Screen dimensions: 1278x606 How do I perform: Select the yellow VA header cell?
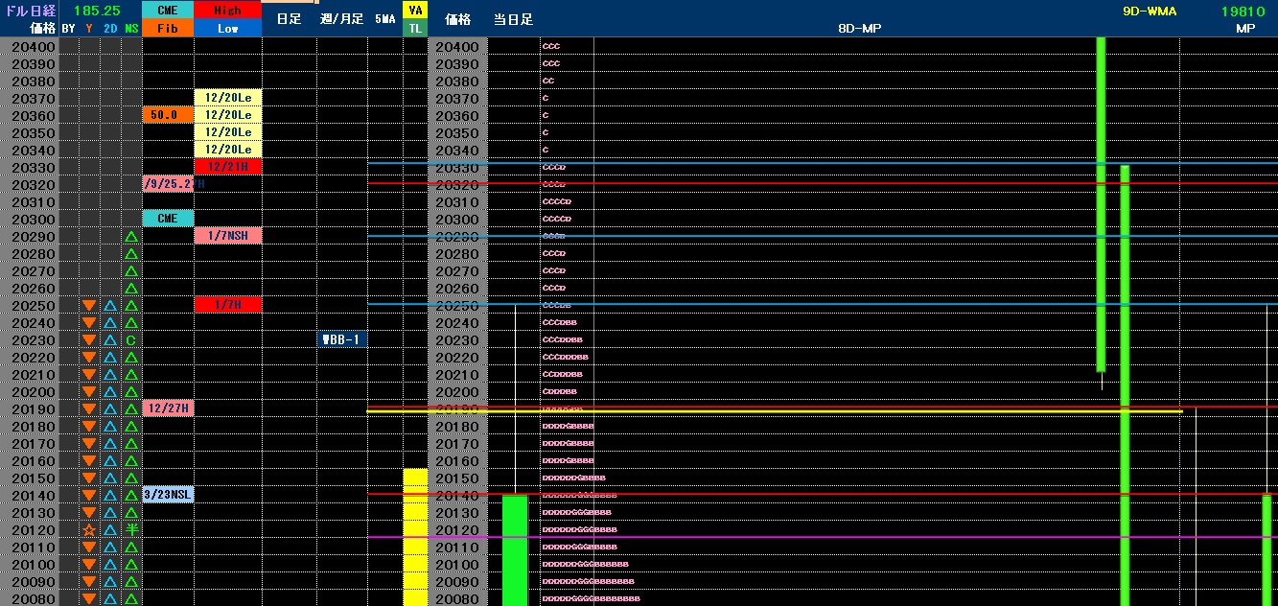415,11
